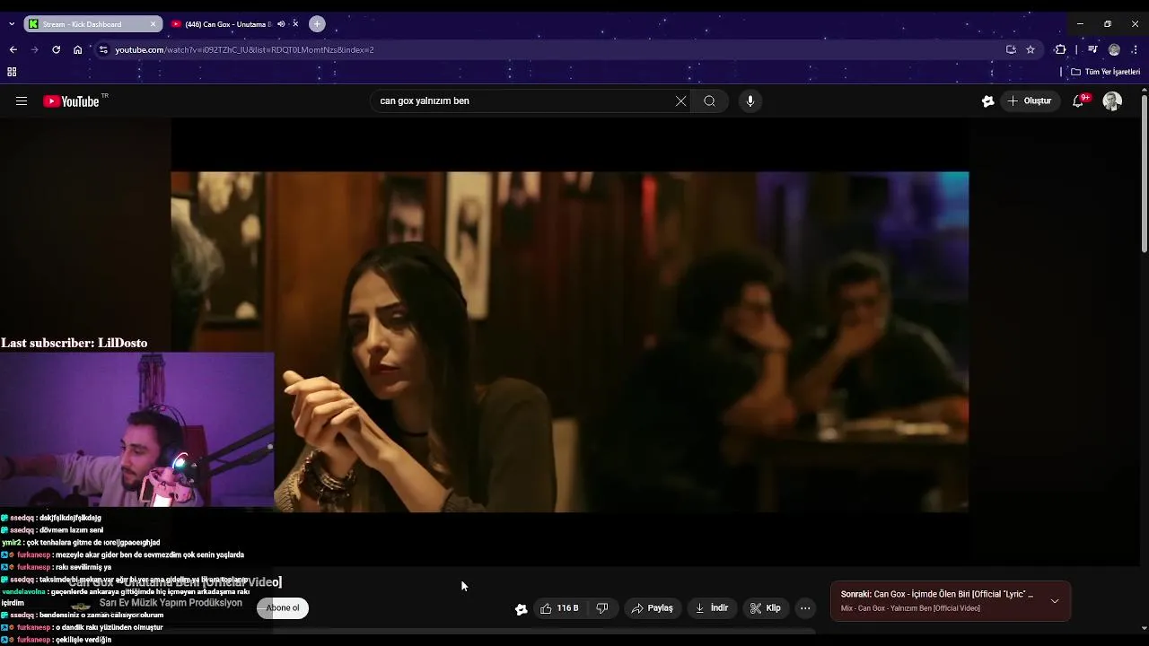Share the video using Paylaş
Viewport: 1149px width, 646px height.
pos(652,608)
